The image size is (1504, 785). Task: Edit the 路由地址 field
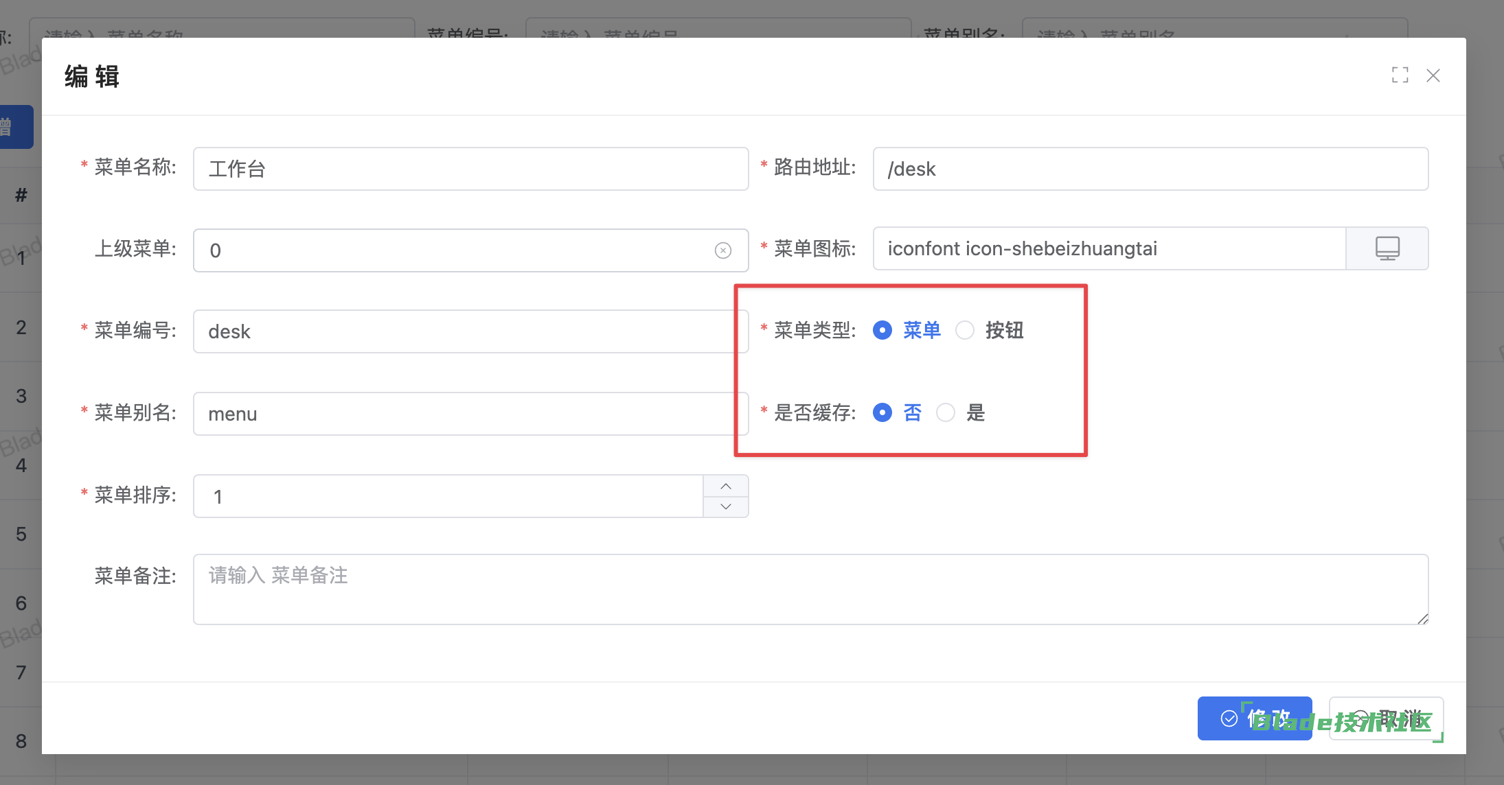click(x=1150, y=169)
